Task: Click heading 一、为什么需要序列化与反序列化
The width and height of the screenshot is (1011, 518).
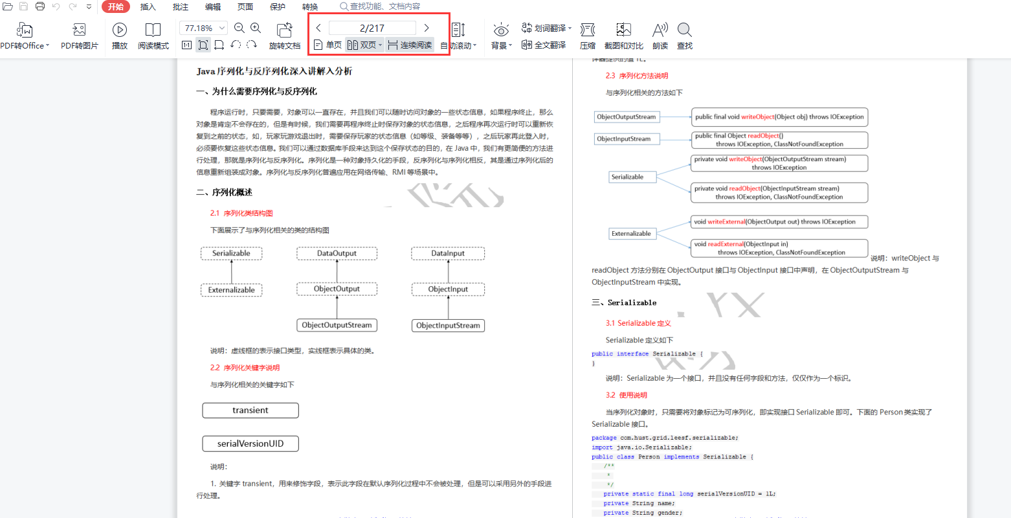Action: pos(257,91)
